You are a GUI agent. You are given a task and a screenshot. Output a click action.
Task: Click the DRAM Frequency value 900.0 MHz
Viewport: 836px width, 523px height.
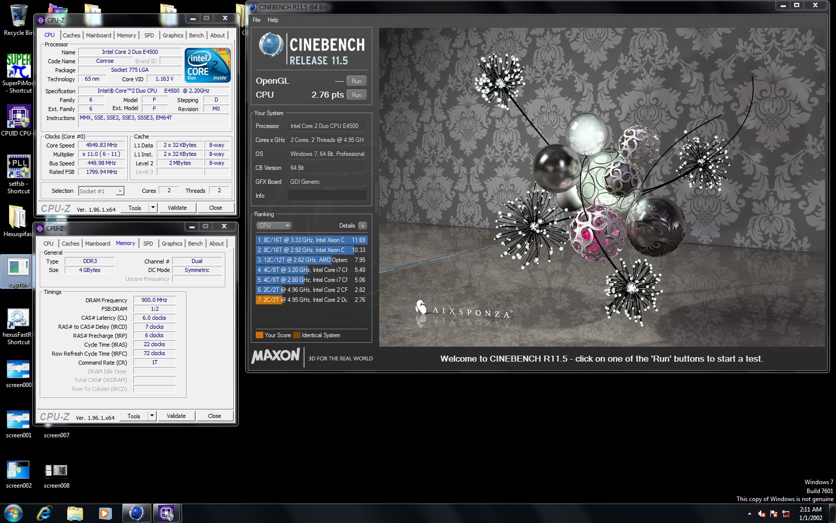click(x=154, y=300)
